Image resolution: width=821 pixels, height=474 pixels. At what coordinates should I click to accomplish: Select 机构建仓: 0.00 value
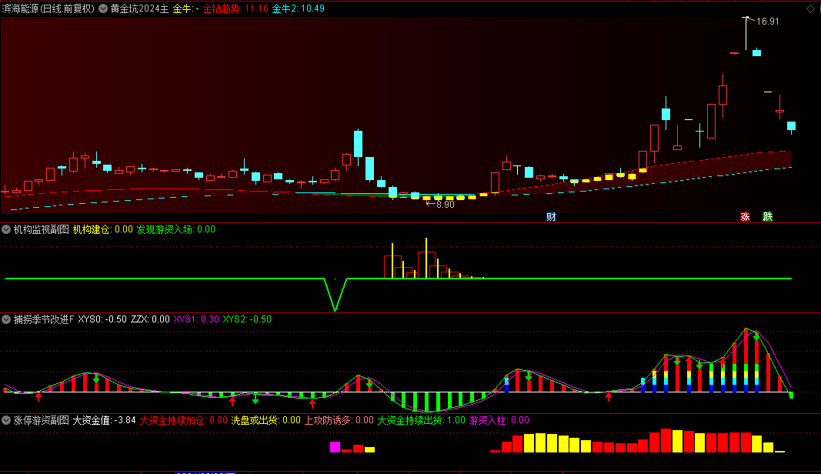102,229
